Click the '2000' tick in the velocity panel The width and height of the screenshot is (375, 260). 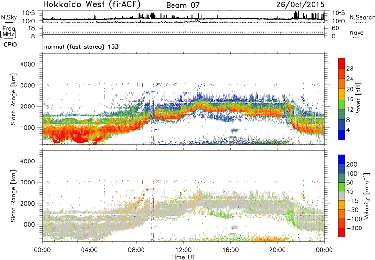tap(28, 203)
